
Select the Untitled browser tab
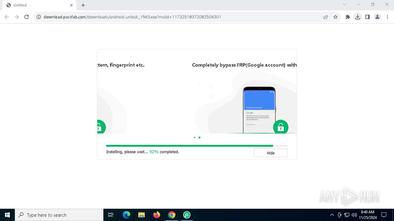coord(39,5)
